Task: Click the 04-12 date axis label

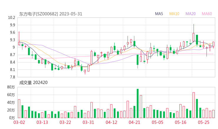Action: (111, 122)
